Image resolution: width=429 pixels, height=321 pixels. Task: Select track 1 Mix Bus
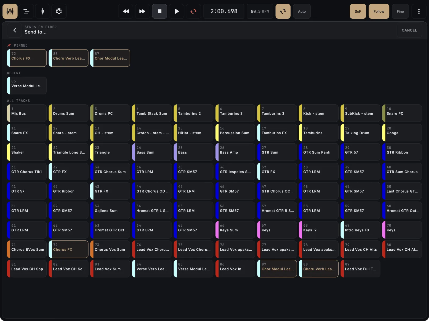[x=27, y=113]
